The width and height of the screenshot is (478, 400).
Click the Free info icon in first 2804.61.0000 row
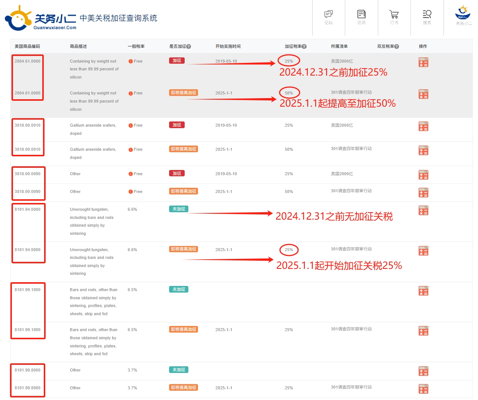point(131,61)
